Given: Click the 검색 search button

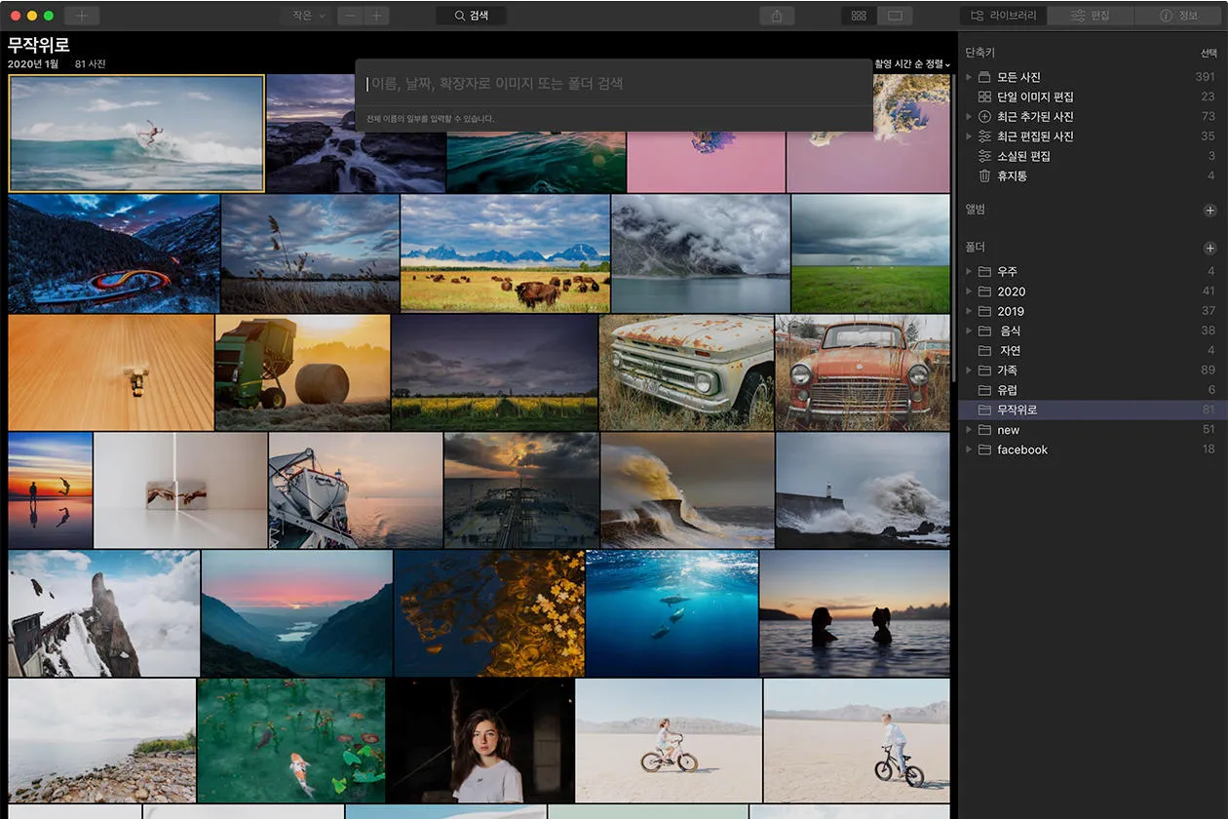Looking at the screenshot, I should (x=472, y=16).
